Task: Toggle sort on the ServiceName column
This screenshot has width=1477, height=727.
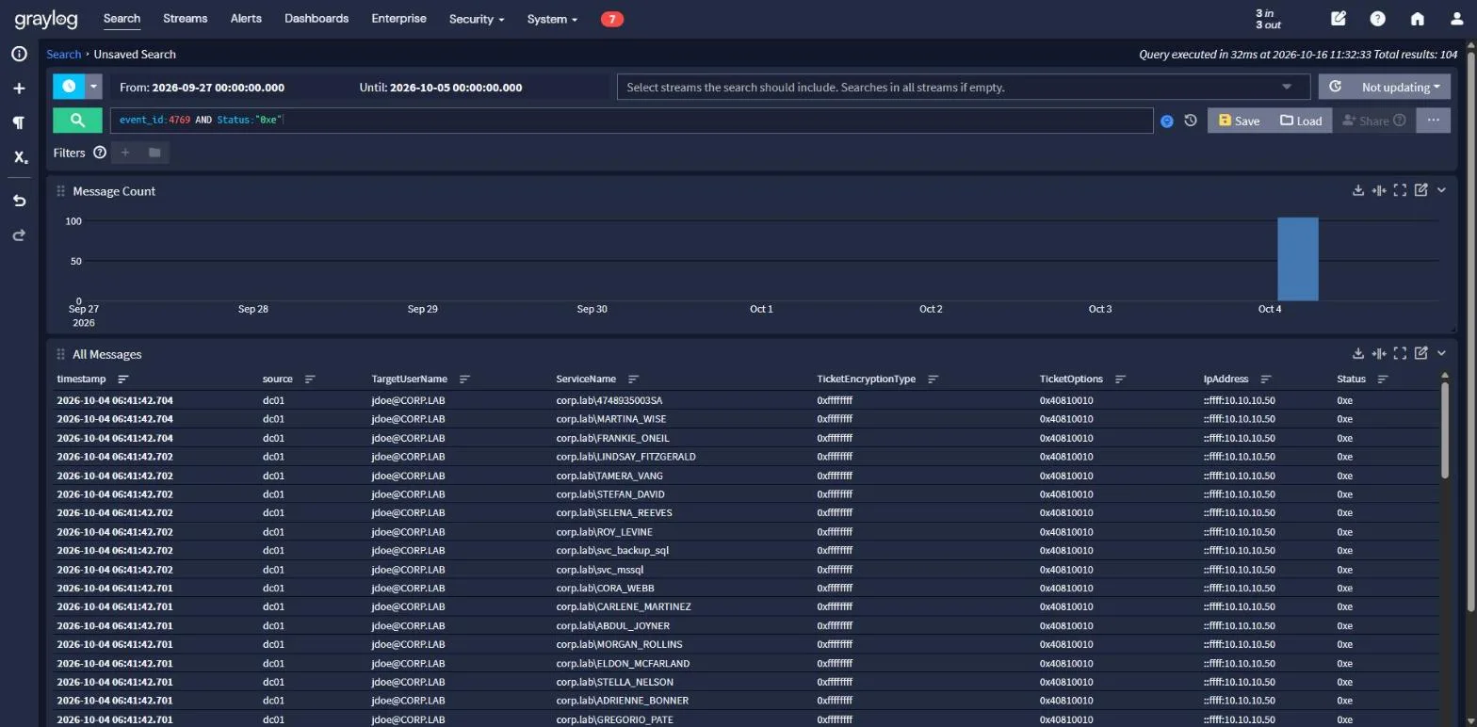Action: pyautogui.click(x=633, y=379)
